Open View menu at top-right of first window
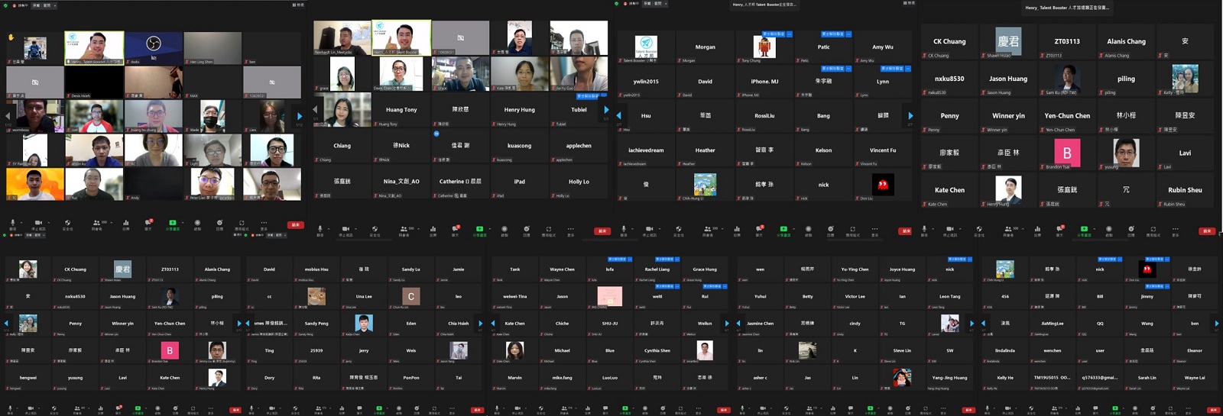Viewport: 1223px width, 416px height. coord(298,5)
